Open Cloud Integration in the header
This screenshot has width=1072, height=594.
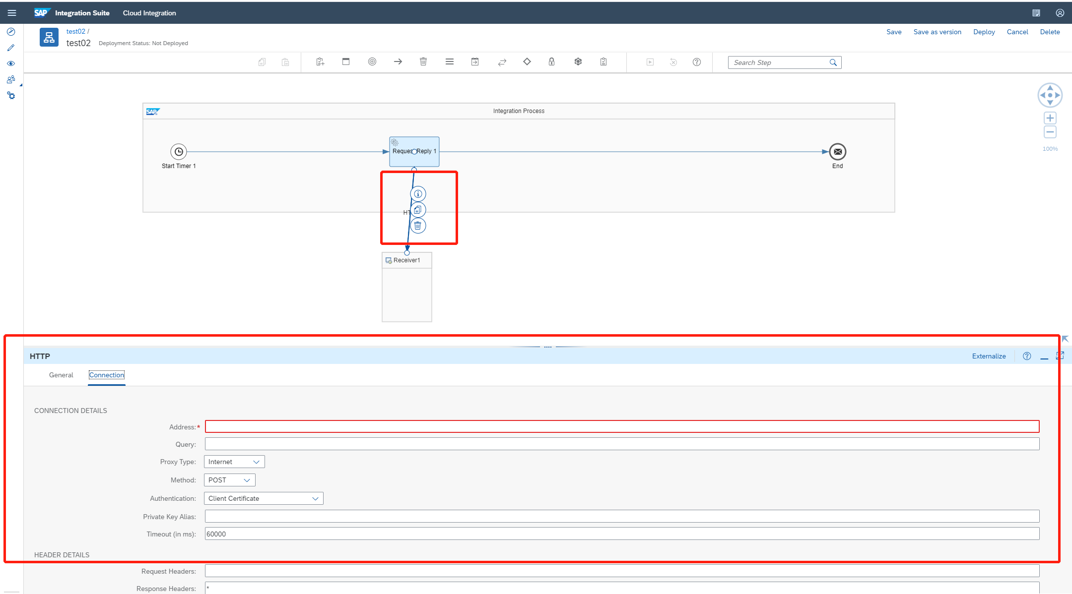click(149, 13)
